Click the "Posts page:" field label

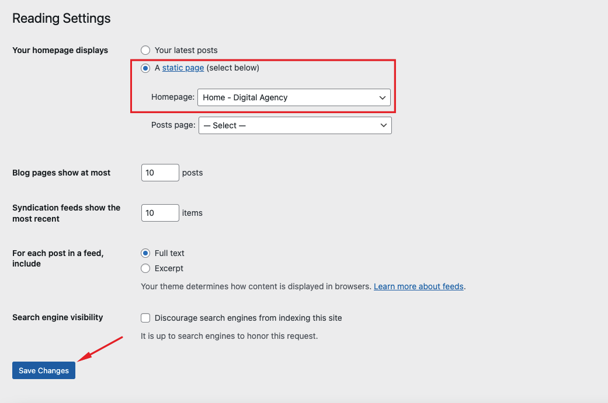173,125
